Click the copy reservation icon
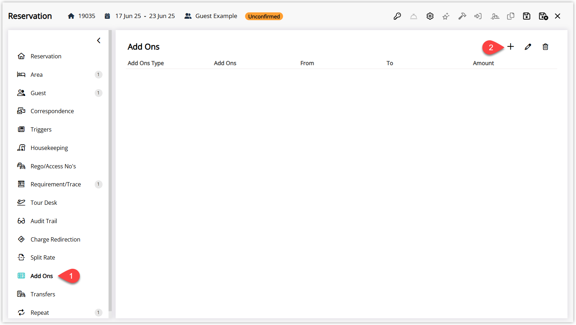The width and height of the screenshot is (576, 325). click(x=511, y=16)
